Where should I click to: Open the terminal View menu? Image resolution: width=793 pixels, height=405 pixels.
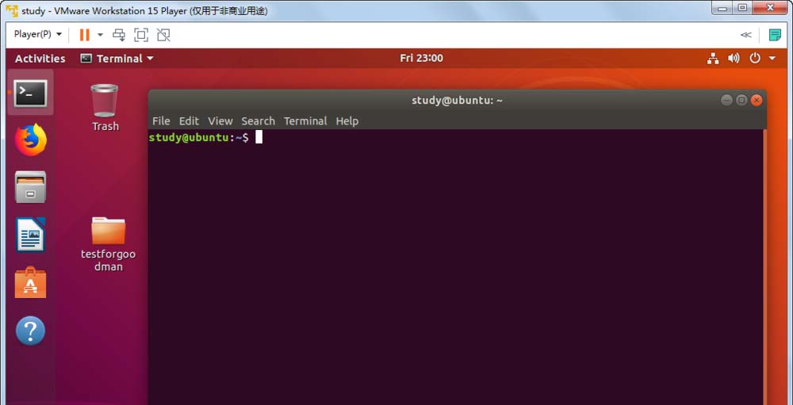(220, 120)
